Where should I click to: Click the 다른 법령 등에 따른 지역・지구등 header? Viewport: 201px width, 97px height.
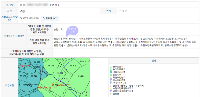pyautogui.click(x=40, y=42)
